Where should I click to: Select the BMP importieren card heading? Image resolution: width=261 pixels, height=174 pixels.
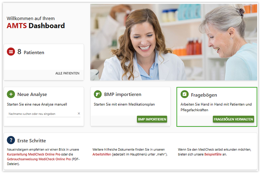(123, 94)
